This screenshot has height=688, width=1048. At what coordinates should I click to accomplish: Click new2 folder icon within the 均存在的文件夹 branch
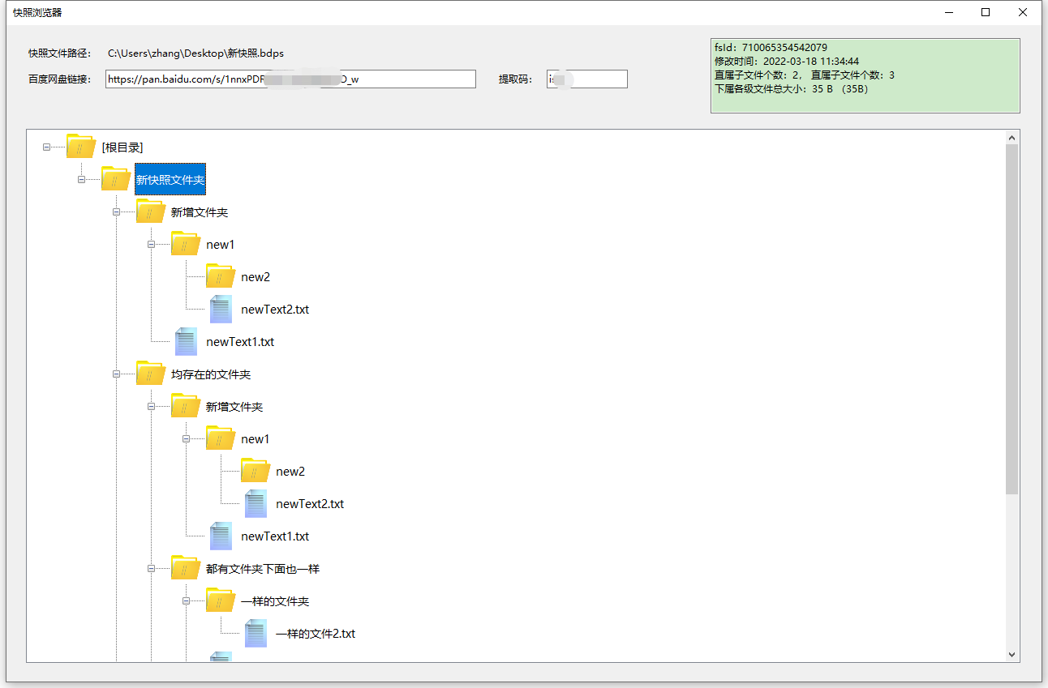point(255,471)
